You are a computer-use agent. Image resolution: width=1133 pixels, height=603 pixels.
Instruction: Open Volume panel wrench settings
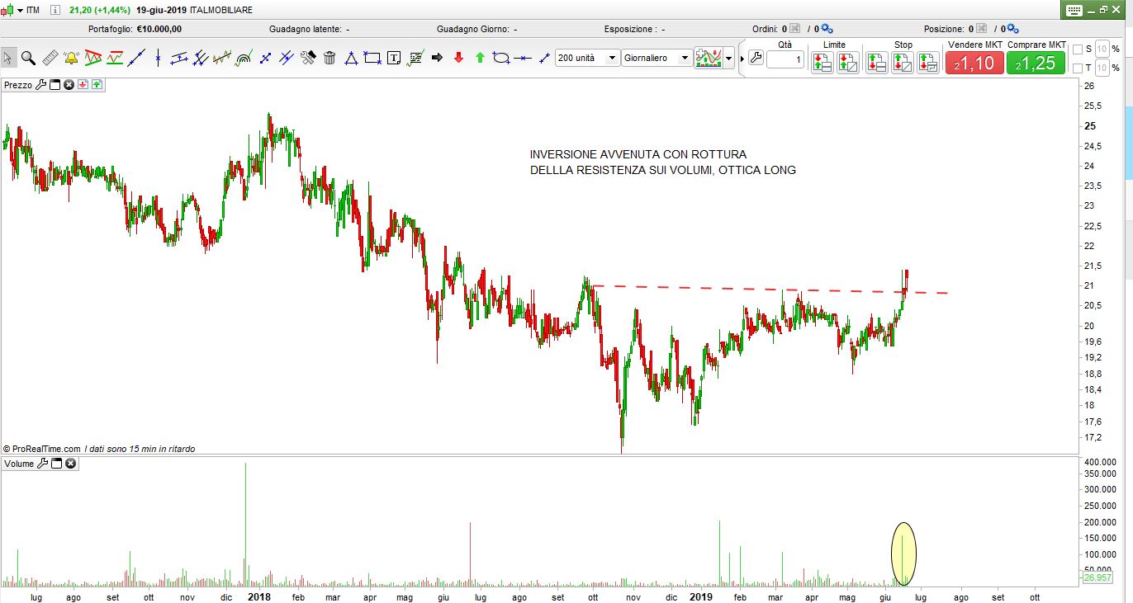pos(41,464)
